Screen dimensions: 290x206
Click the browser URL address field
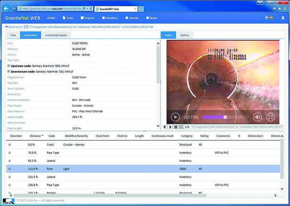(52, 9)
